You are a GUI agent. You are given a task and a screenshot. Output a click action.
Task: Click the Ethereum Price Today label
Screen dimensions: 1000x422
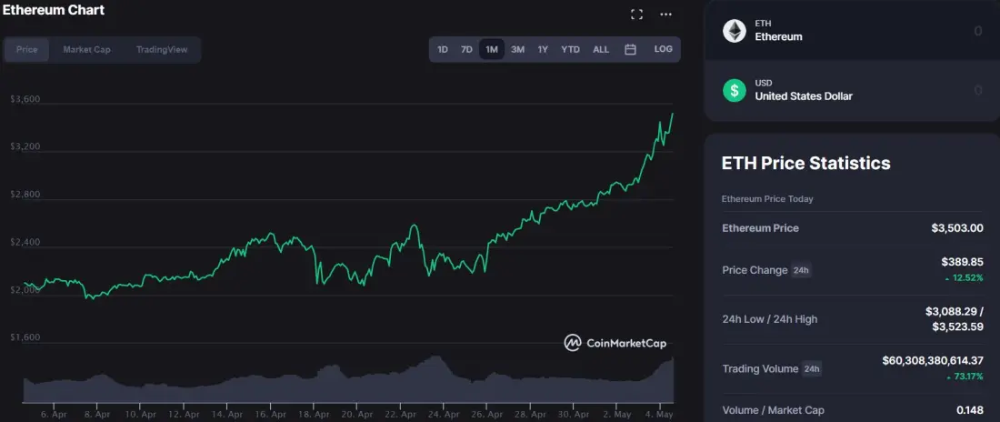tap(767, 198)
